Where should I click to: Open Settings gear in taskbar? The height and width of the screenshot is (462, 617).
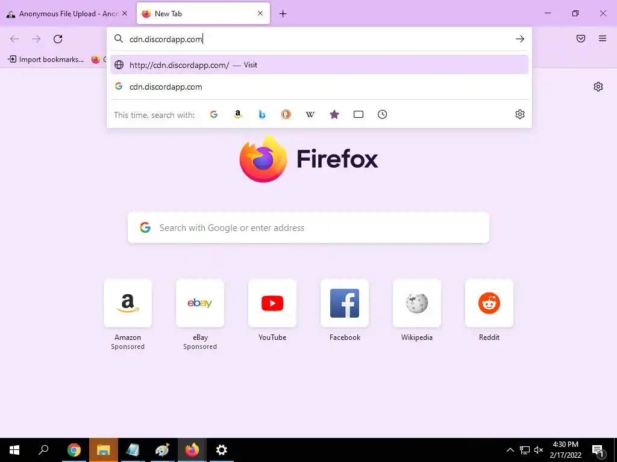(222, 450)
